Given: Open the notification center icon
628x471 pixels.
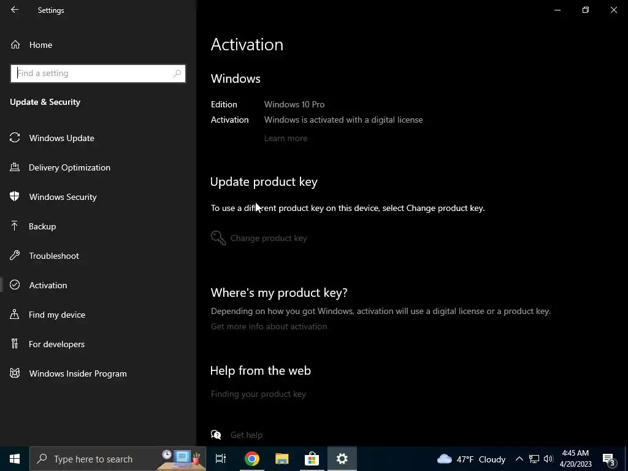Looking at the screenshot, I should pos(609,459).
